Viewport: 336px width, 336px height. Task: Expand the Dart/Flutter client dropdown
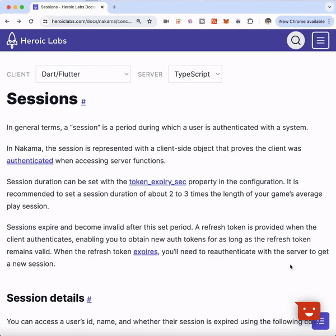tap(83, 74)
